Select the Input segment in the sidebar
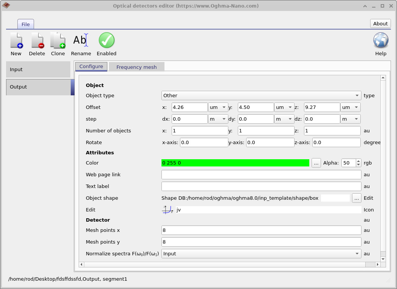 pos(38,69)
